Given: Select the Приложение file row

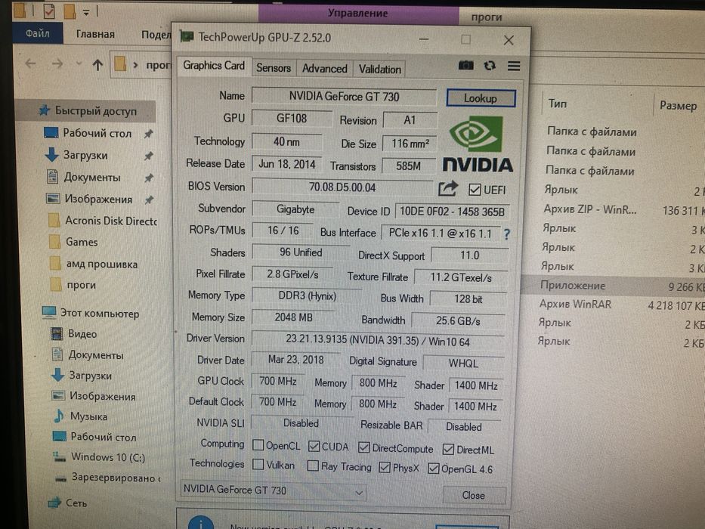Looking at the screenshot, I should click(x=614, y=286).
